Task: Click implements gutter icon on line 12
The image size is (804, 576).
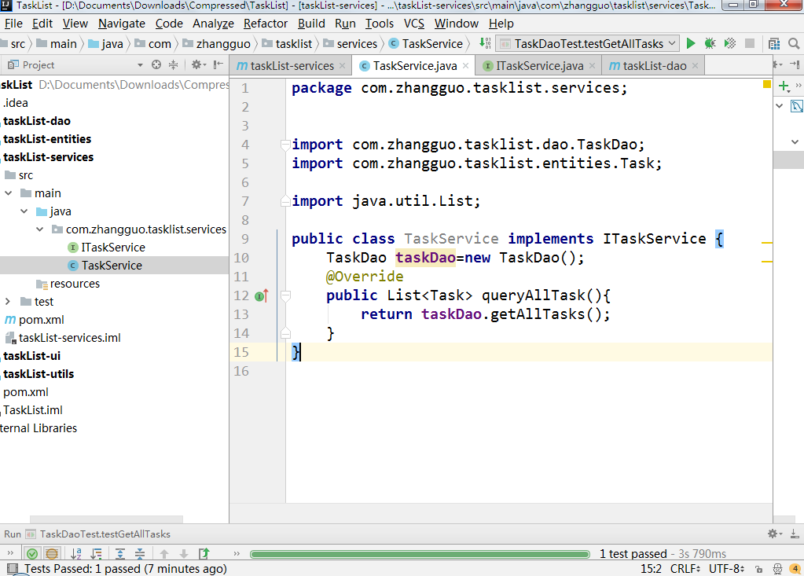Action: tap(262, 295)
